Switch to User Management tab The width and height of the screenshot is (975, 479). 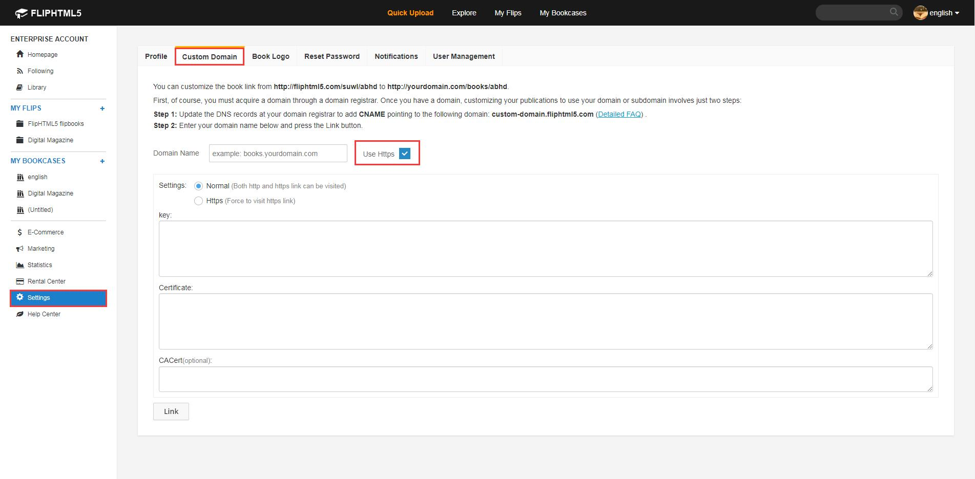pos(464,56)
